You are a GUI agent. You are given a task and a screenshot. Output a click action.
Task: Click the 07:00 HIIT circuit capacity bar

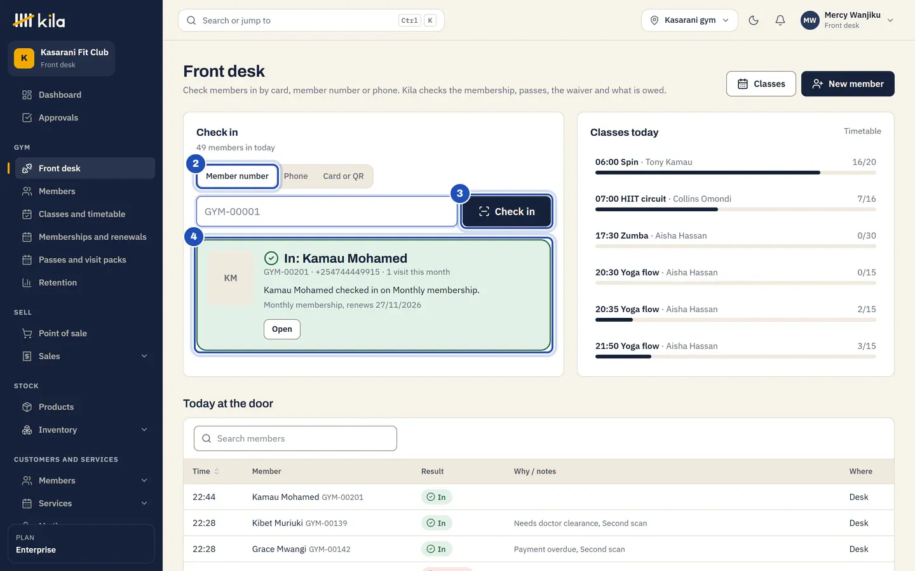click(736, 209)
